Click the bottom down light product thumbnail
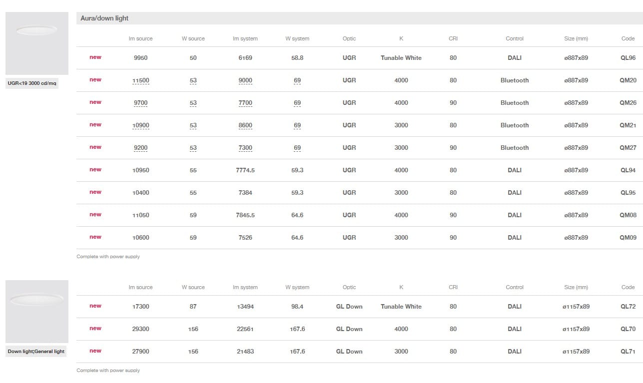Screen dimensions: 643x383 pyautogui.click(x=36, y=311)
